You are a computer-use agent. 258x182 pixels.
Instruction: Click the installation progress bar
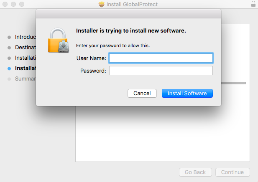pos(234,83)
